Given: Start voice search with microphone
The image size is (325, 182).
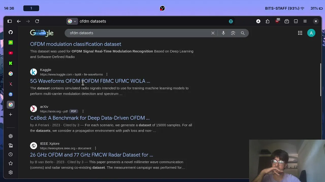Looking at the screenshot, I should [x=223, y=33].
